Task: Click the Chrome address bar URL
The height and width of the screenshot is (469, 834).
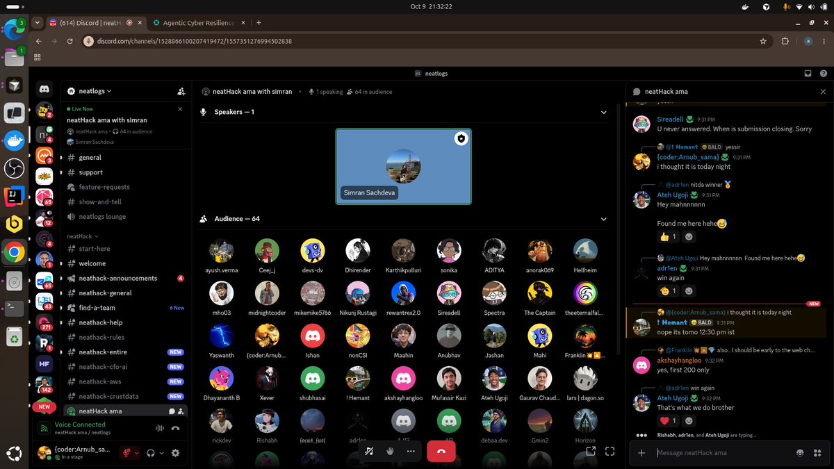Action: tap(194, 41)
